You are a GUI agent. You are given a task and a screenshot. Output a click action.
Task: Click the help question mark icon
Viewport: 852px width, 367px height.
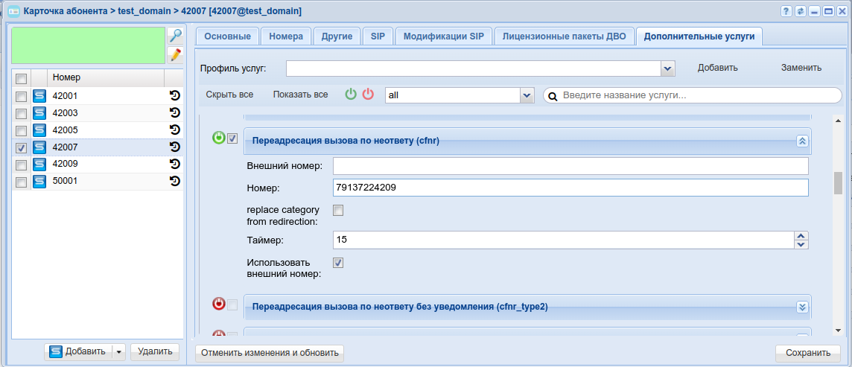tap(786, 12)
